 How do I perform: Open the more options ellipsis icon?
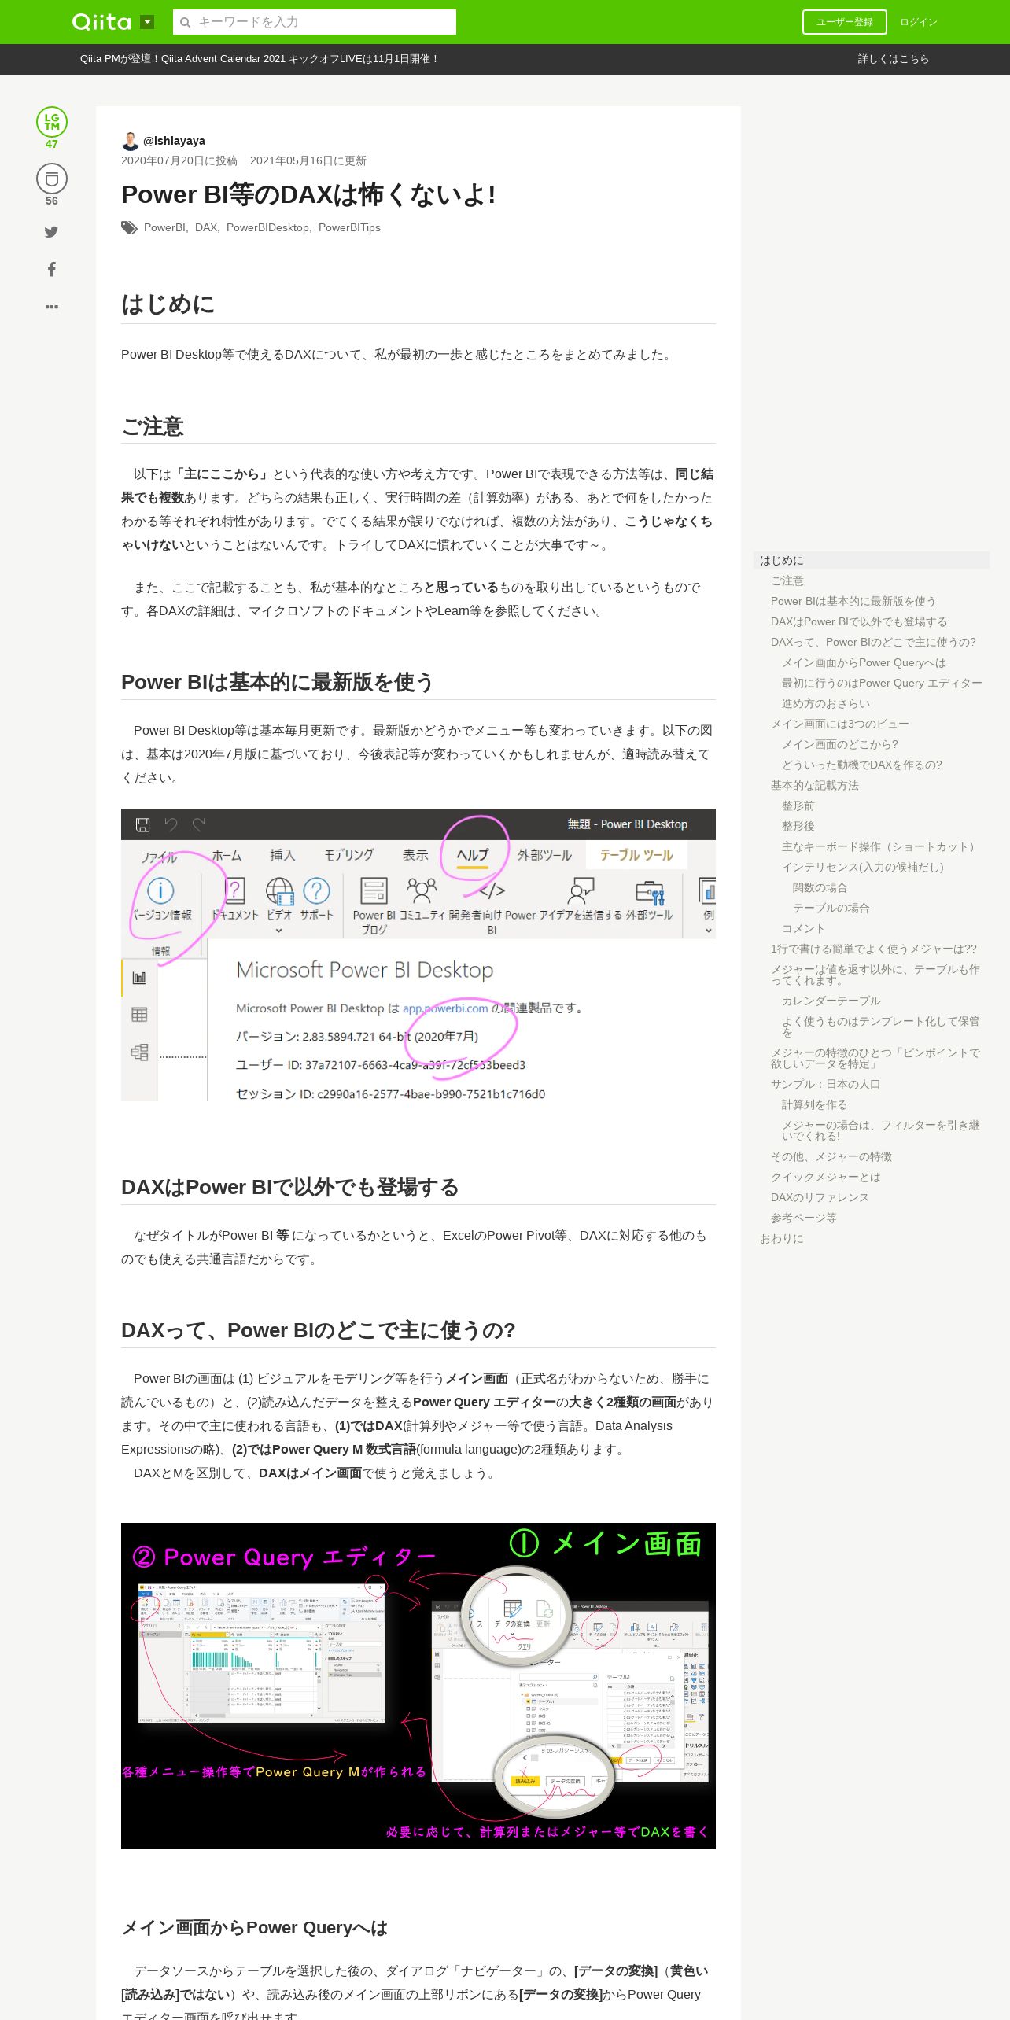tap(52, 307)
